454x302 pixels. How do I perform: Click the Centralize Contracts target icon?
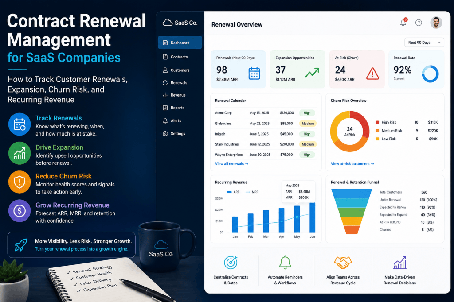point(231,263)
